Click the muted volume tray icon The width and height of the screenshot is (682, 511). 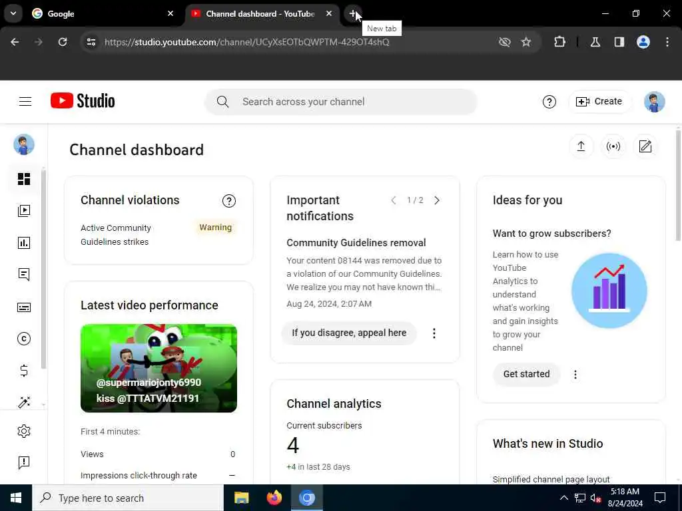[596, 498]
